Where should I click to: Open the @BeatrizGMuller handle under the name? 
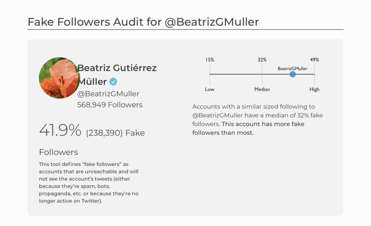[x=108, y=94]
